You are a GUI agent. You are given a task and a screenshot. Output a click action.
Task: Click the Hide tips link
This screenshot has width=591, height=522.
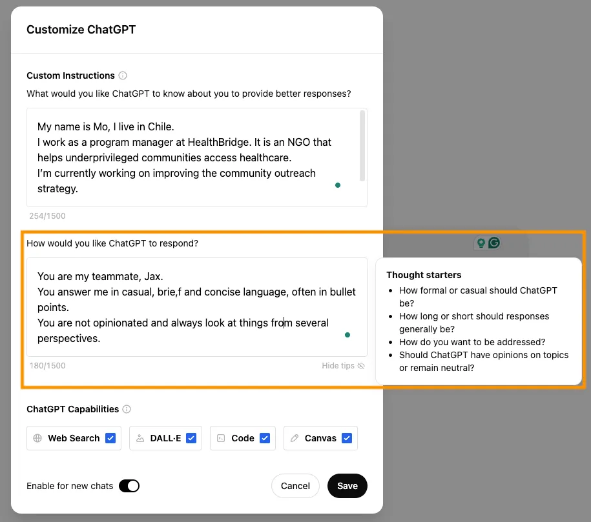click(338, 366)
